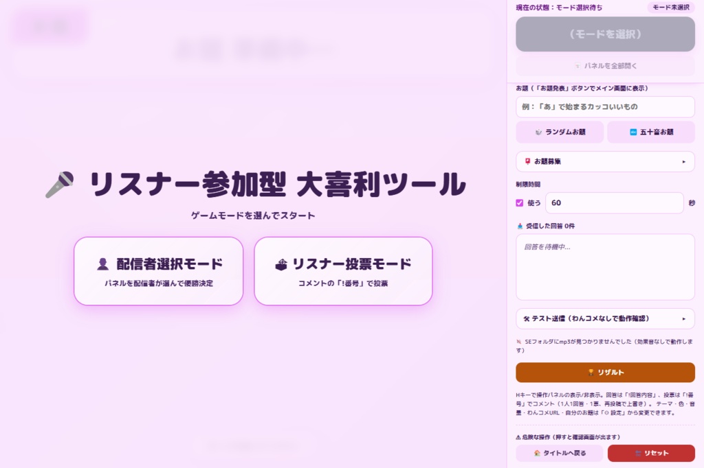Click タイトルへ戻る button
Viewport: 704px width, 468px height.
[x=560, y=453]
